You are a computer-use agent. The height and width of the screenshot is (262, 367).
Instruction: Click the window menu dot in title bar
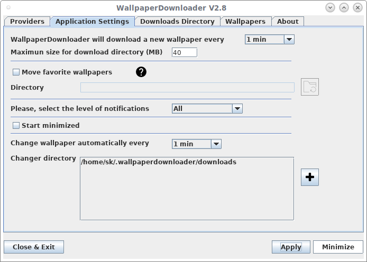click(8, 7)
